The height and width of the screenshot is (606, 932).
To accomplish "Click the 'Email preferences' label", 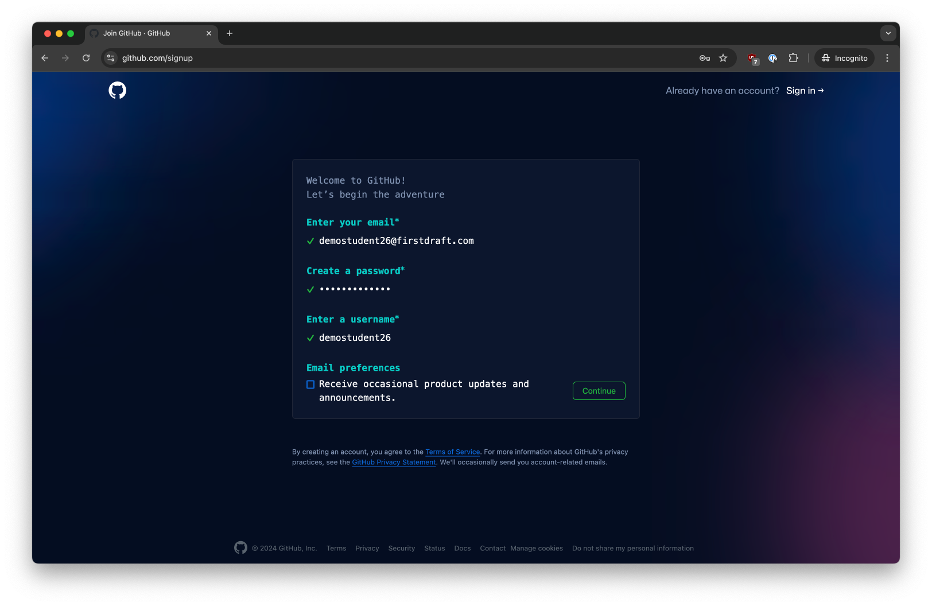I will coord(354,368).
